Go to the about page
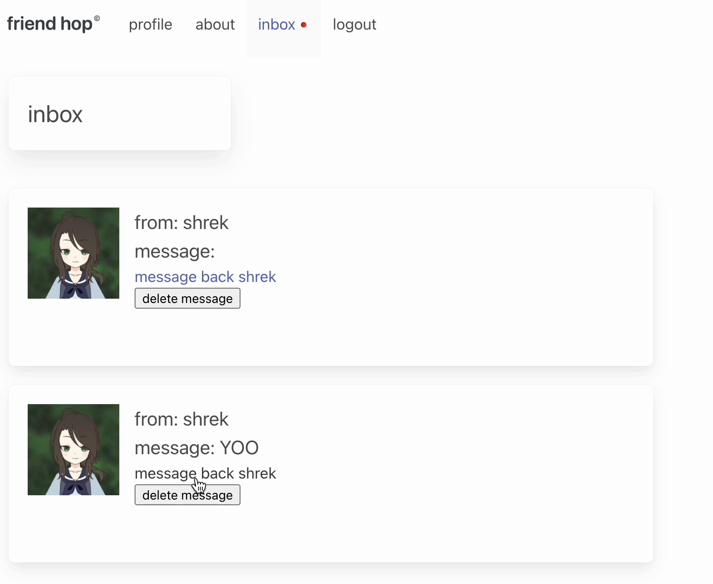 coord(215,24)
